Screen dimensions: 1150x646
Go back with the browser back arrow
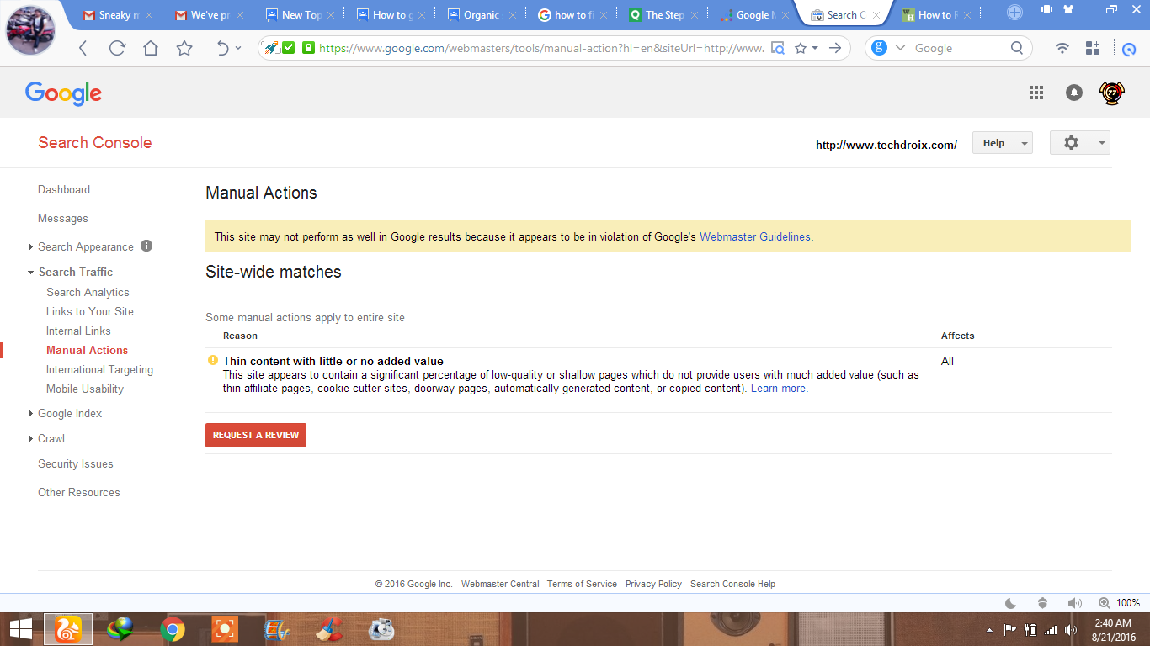tap(83, 48)
